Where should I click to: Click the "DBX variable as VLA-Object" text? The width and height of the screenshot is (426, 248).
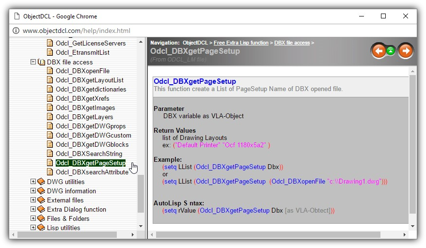tap(204, 116)
